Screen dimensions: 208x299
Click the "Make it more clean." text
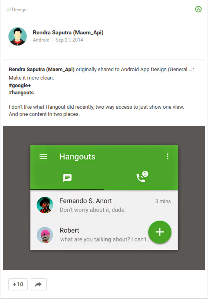32,78
